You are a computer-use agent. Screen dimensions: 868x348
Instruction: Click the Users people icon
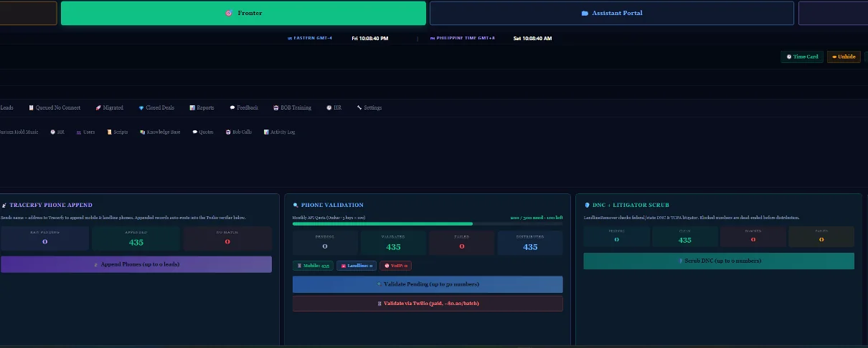click(78, 132)
